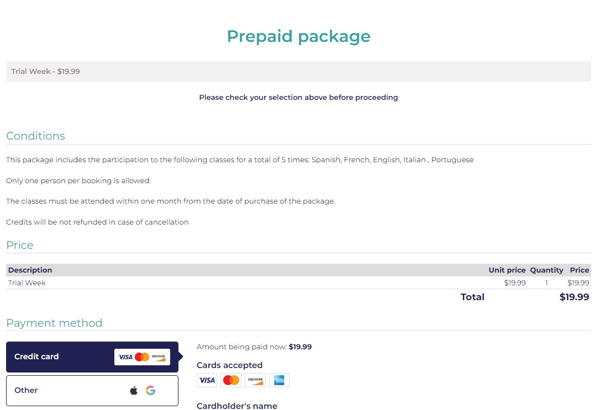The image size is (600, 410).
Task: Select Credit card payment method
Action: pyautogui.click(x=92, y=357)
